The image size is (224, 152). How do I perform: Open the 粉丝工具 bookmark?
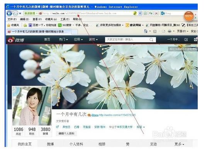click(190, 25)
